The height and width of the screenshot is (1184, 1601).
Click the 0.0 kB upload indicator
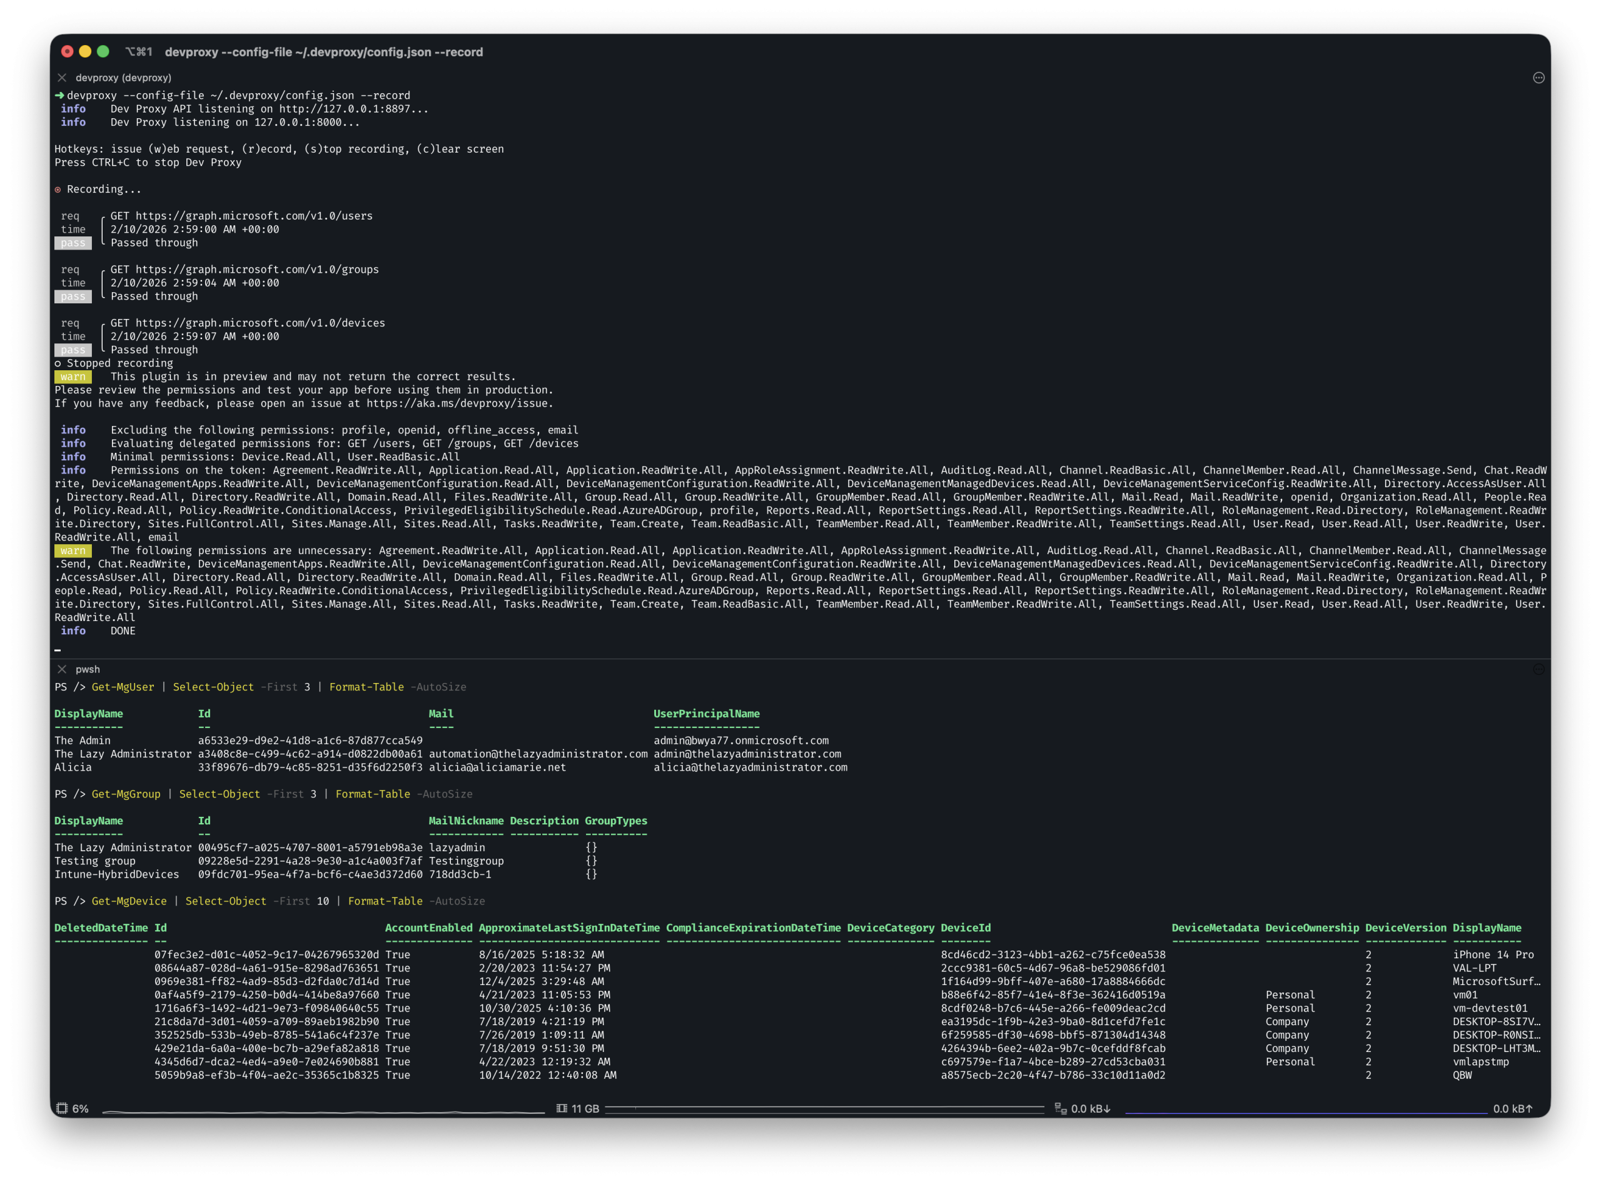coord(1512,1109)
